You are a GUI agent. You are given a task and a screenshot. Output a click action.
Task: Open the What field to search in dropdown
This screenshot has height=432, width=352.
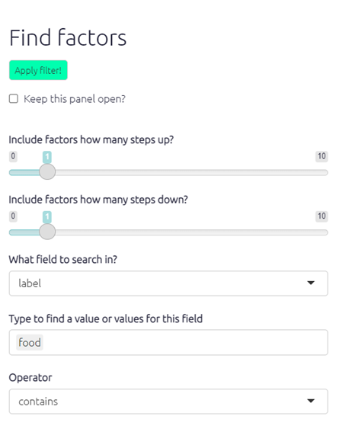pos(168,283)
